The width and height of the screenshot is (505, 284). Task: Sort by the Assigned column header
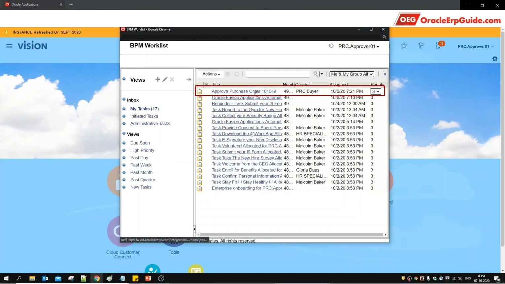(339, 85)
